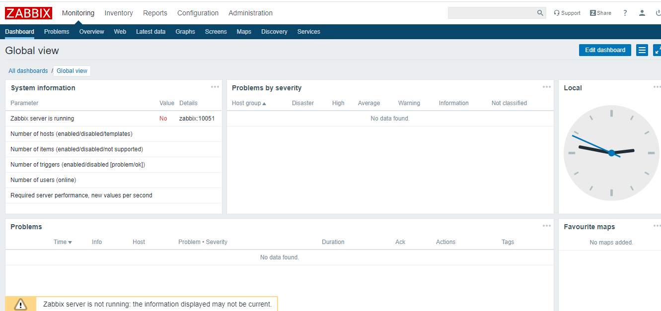The height and width of the screenshot is (311, 661).
Task: Open the user profile icon
Action: point(642,13)
